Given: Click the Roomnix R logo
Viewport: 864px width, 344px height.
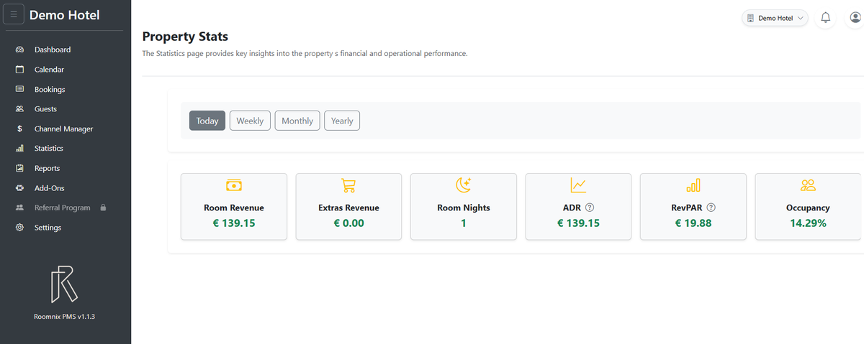Looking at the screenshot, I should click(x=64, y=284).
